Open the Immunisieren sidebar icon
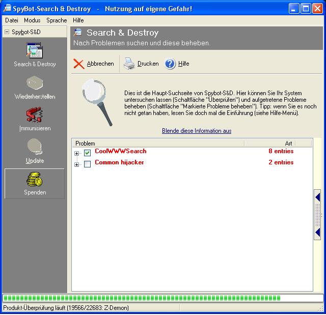This screenshot has width=326, height=315. [x=34, y=115]
